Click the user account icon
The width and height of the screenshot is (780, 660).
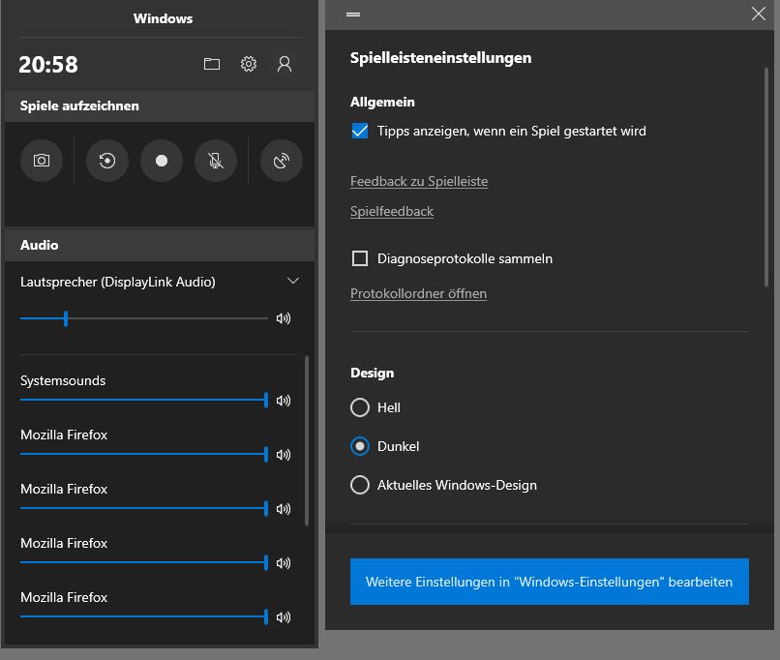pyautogui.click(x=285, y=64)
